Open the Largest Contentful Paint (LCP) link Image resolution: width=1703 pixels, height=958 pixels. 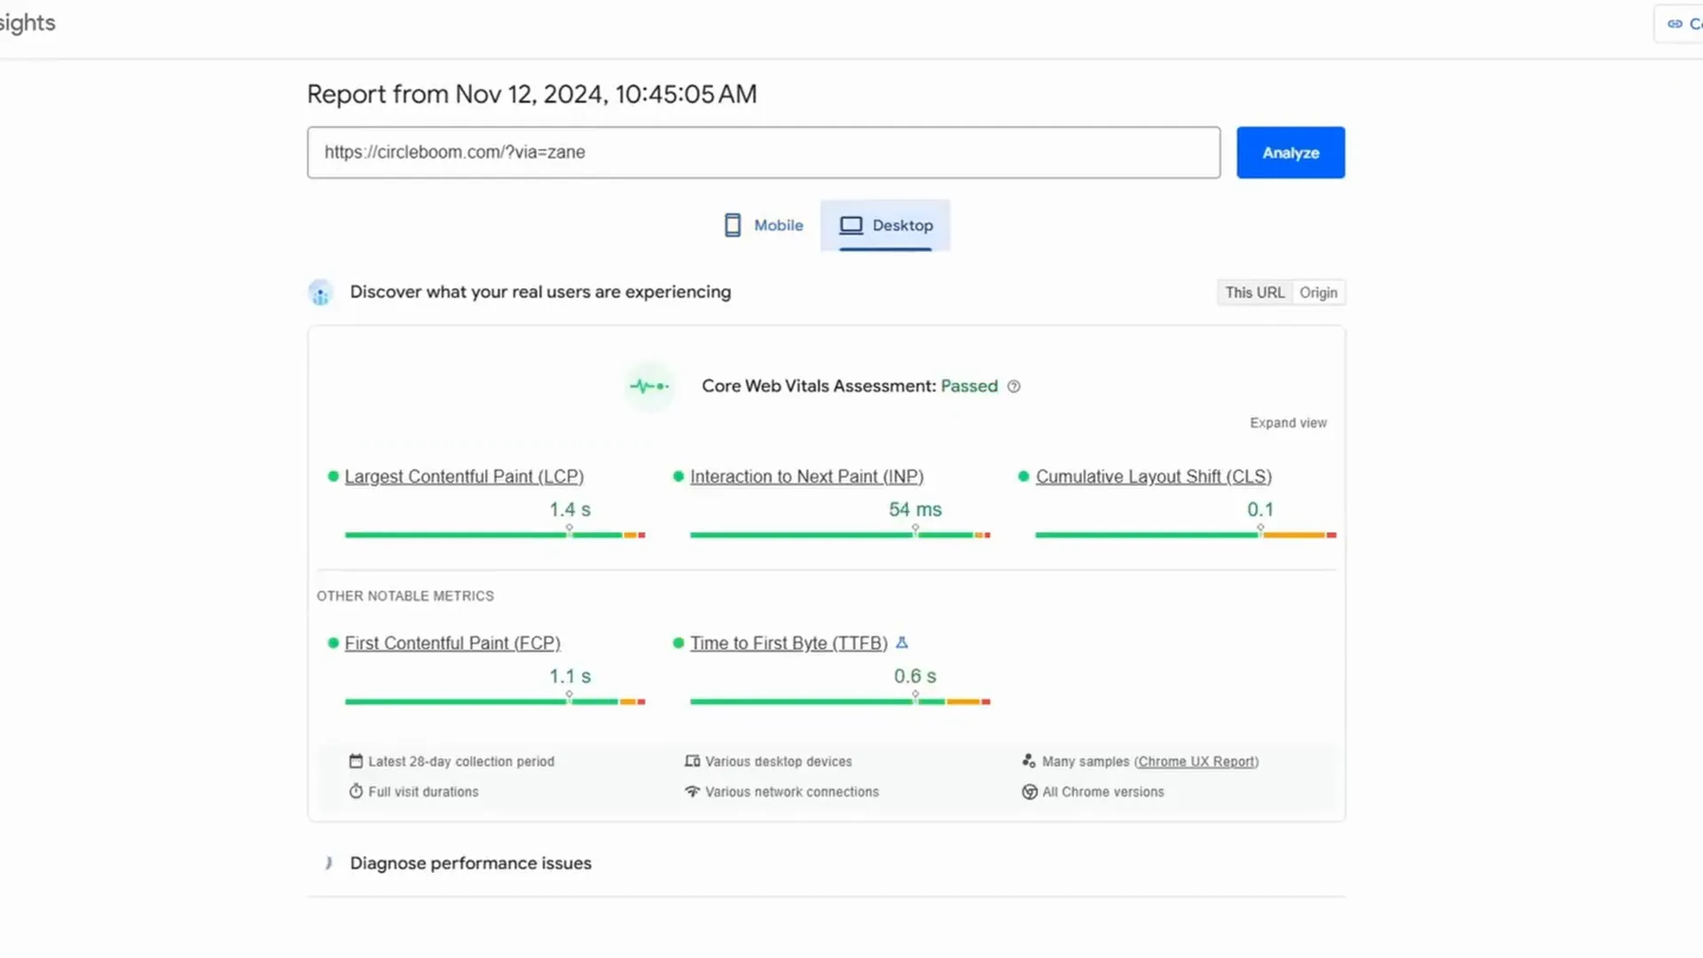pyautogui.click(x=464, y=477)
